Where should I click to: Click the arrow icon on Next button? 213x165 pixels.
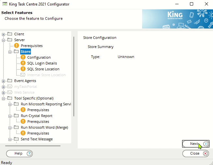[x=206, y=144]
